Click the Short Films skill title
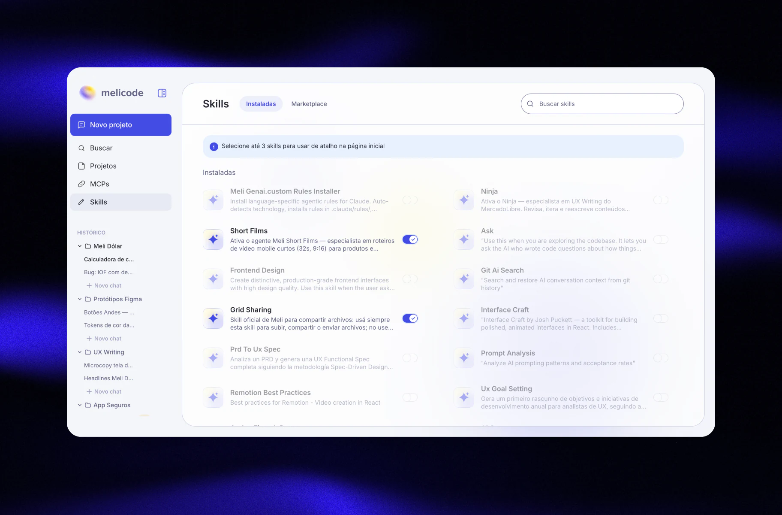This screenshot has width=782, height=515. 249,231
